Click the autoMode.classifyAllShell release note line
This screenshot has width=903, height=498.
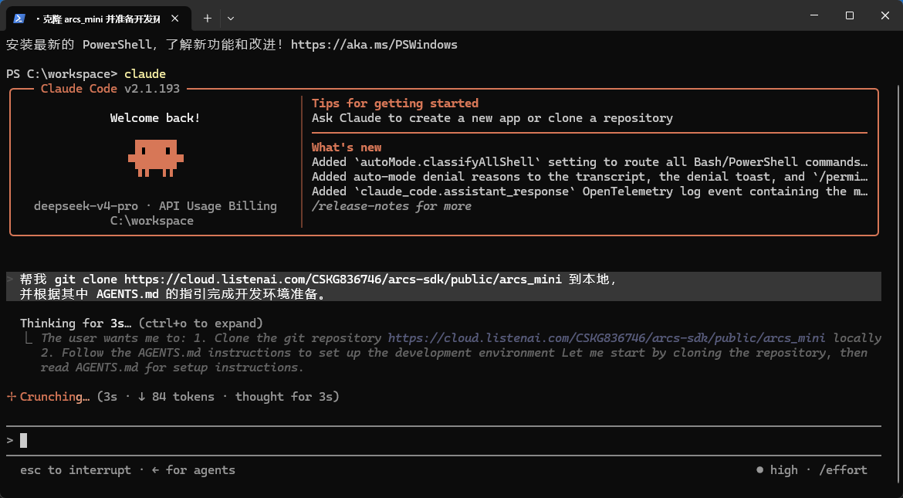pyautogui.click(x=590, y=162)
